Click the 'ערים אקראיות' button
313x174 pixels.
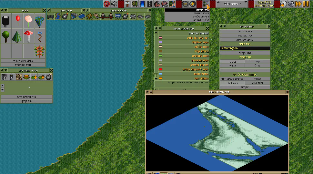[x=245, y=40]
